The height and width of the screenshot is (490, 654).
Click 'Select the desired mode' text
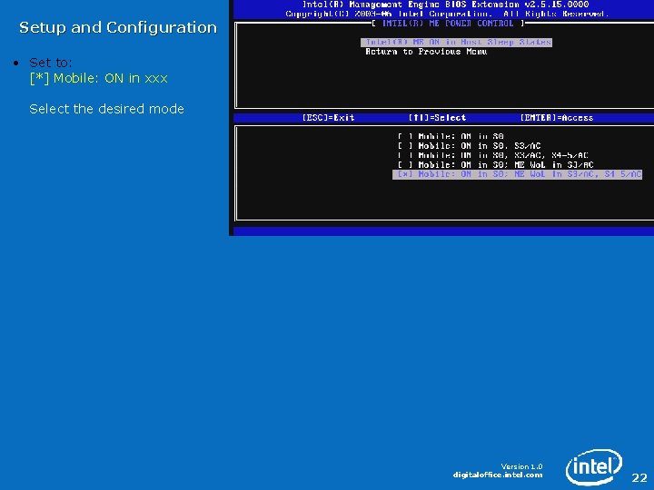(107, 109)
